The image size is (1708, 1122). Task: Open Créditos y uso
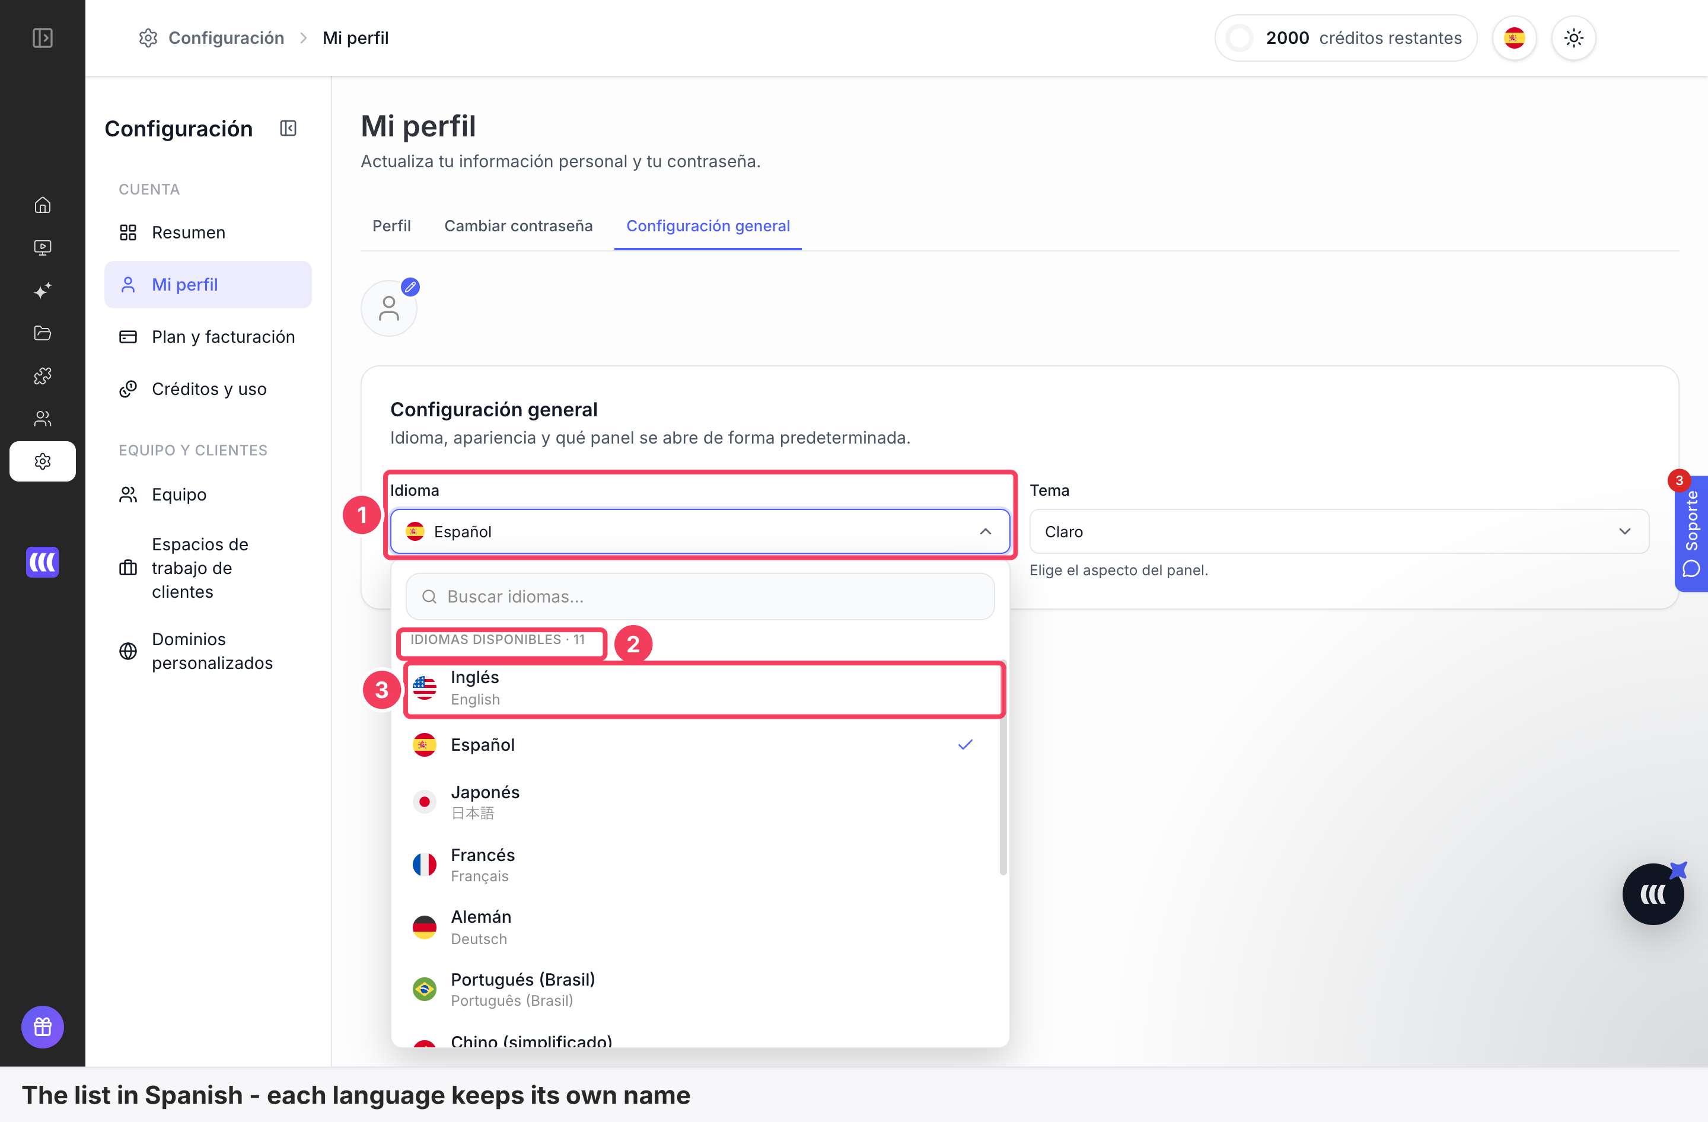tap(208, 389)
